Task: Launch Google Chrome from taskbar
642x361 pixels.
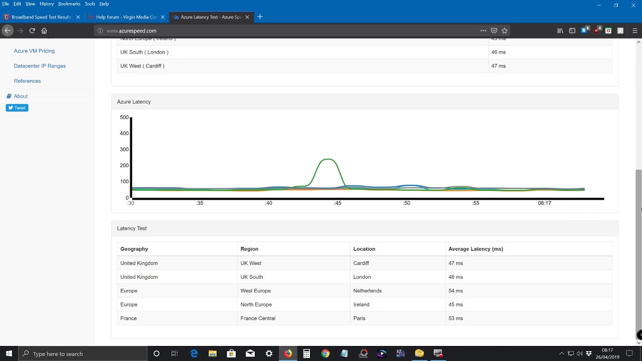Action: pos(326,353)
